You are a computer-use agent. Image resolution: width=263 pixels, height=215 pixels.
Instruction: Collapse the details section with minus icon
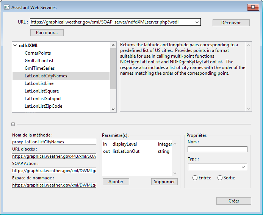coord(13,124)
